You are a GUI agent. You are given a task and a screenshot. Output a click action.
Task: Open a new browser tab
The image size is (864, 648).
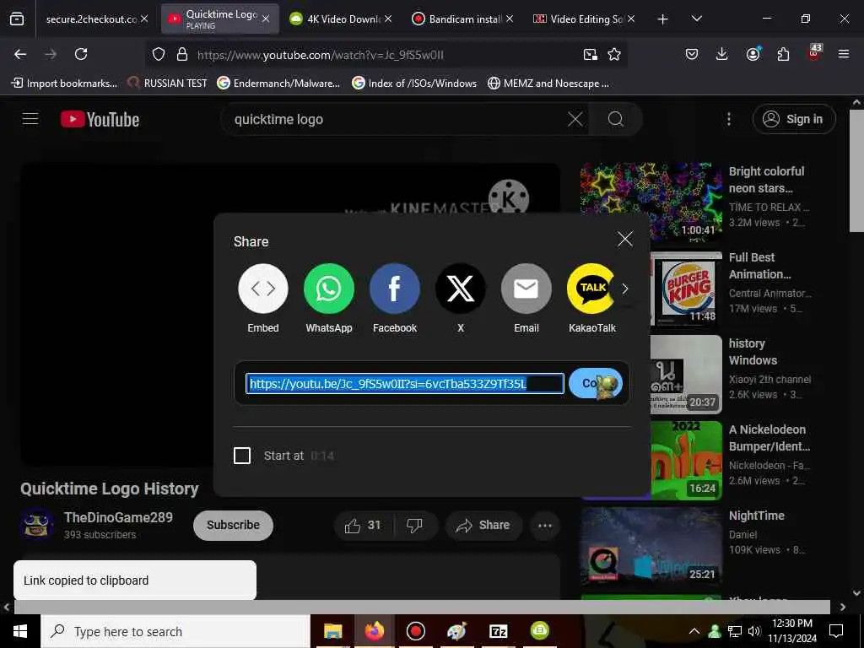click(x=663, y=19)
